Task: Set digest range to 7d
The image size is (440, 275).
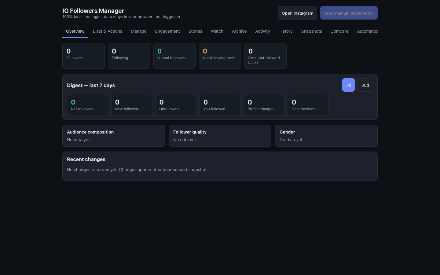Action: click(x=348, y=85)
